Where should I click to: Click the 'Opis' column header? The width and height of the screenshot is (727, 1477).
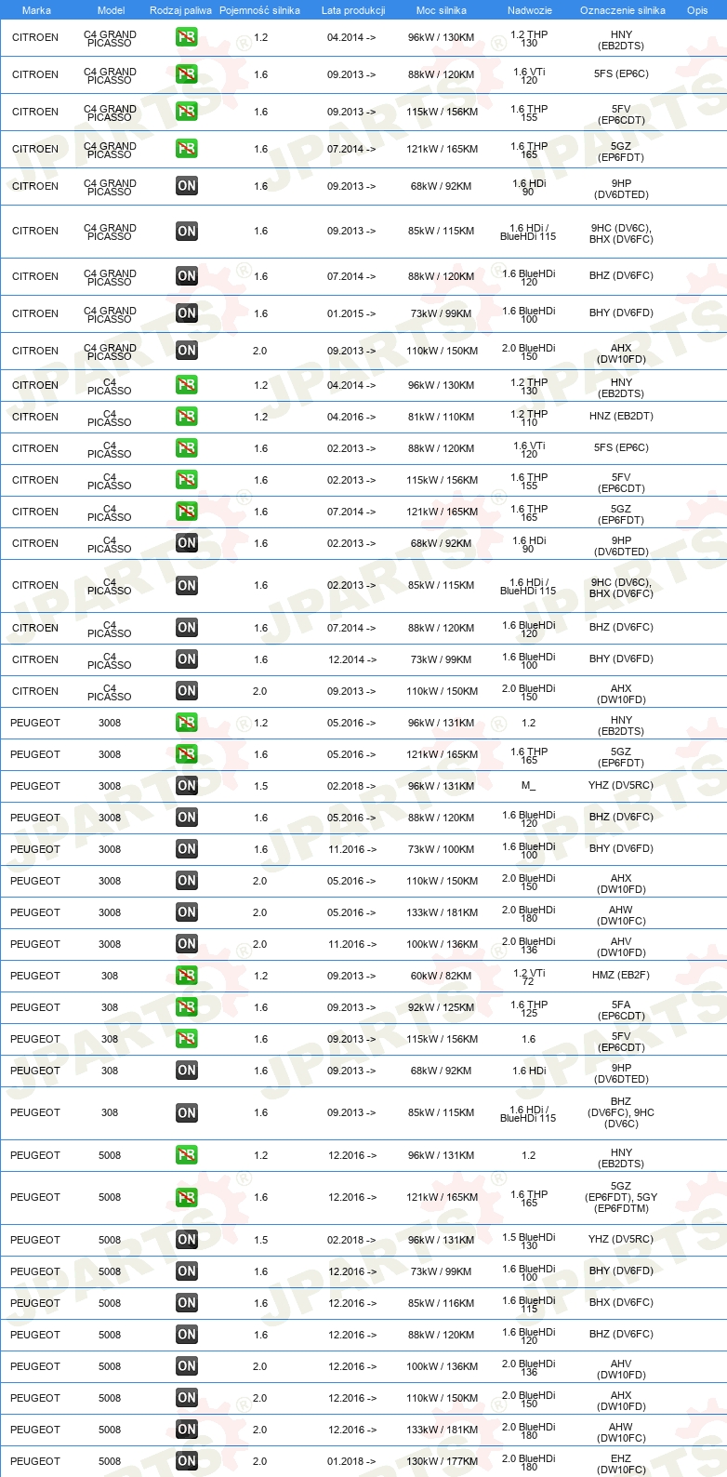[697, 10]
